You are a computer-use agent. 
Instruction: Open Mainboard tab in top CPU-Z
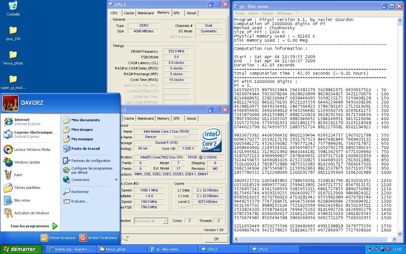pyautogui.click(x=146, y=13)
